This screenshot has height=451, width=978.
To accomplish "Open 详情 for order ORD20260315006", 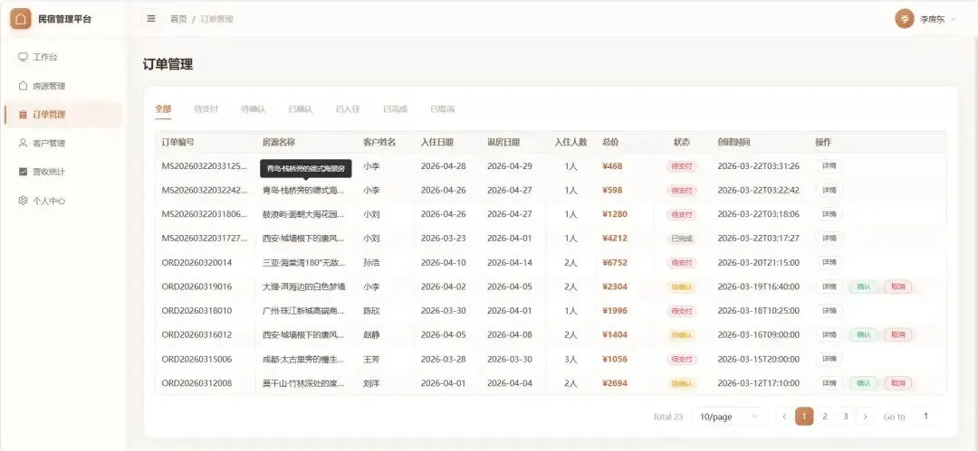I will point(829,359).
